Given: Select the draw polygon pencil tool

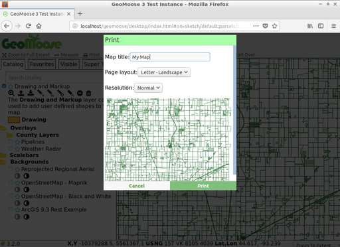Looking at the screenshot, I should click(x=60, y=93).
